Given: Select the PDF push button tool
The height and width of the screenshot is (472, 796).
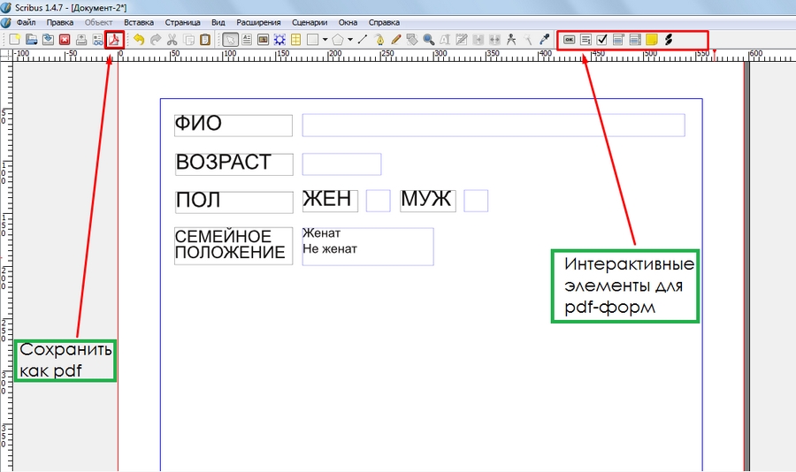Looking at the screenshot, I should 569,40.
